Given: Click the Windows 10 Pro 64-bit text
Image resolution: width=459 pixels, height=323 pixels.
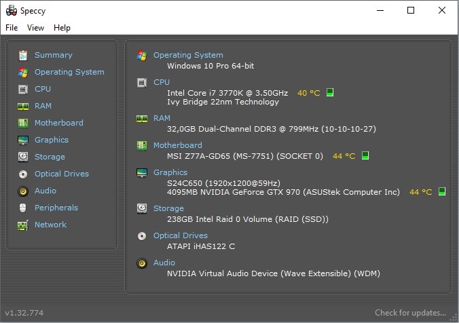Looking at the screenshot, I should click(210, 66).
